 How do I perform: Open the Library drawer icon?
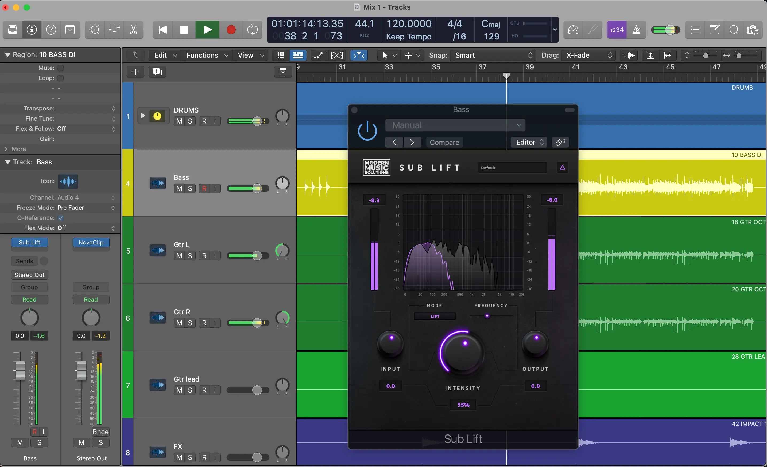pyautogui.click(x=13, y=30)
